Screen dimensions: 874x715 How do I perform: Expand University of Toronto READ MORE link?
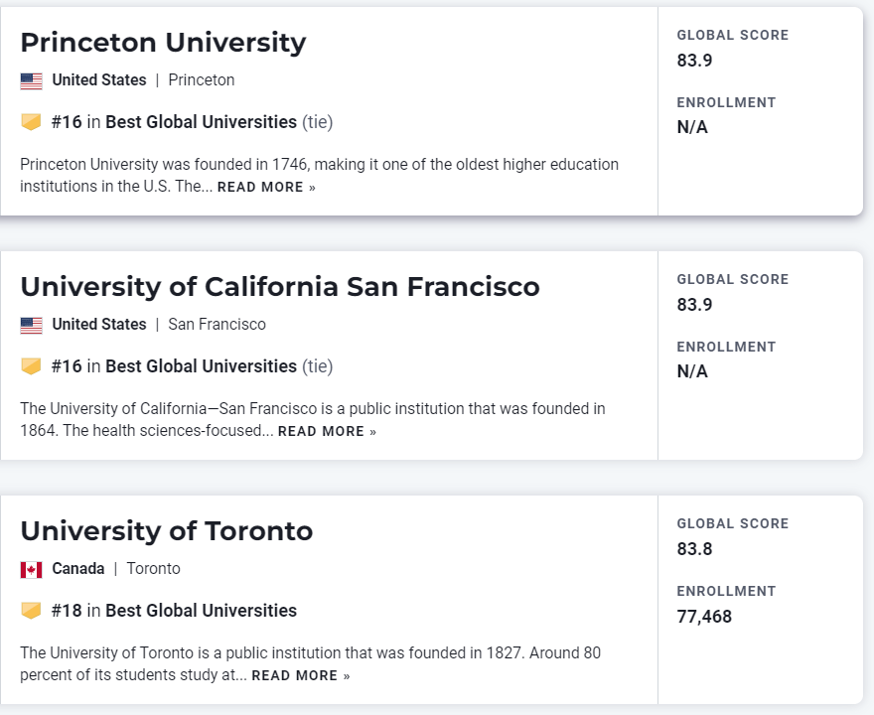pos(300,675)
